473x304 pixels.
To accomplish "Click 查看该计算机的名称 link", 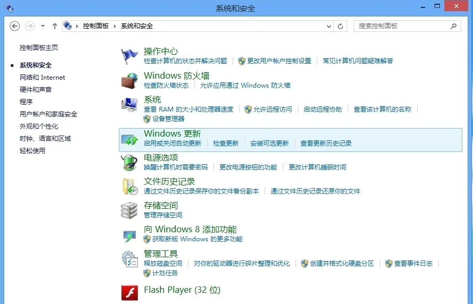I will 382,109.
